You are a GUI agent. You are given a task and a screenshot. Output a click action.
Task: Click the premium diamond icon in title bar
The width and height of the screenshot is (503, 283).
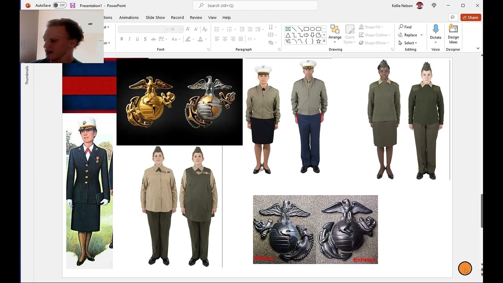(434, 6)
